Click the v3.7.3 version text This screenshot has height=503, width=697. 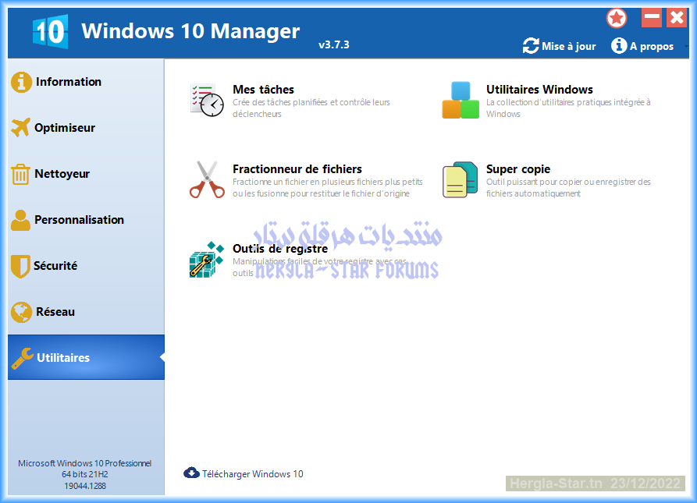click(334, 44)
